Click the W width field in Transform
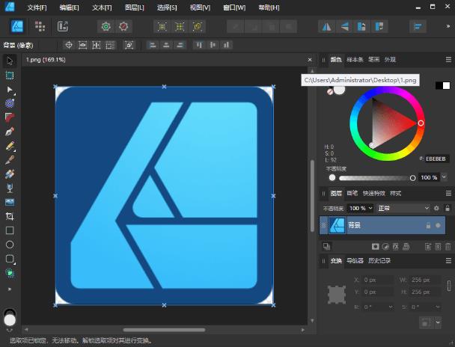 click(x=424, y=280)
